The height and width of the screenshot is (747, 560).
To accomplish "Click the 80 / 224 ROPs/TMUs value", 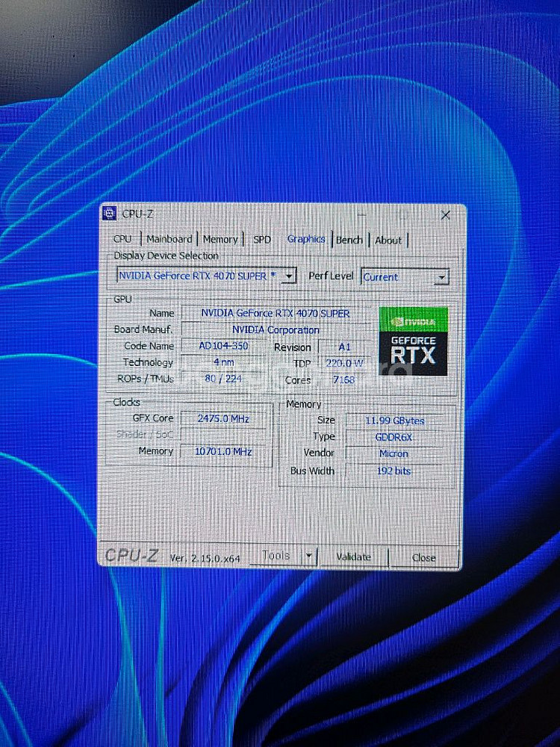I will pos(223,379).
